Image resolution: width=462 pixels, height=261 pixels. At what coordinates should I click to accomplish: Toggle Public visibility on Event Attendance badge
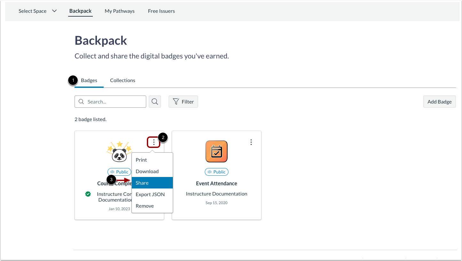(x=217, y=172)
